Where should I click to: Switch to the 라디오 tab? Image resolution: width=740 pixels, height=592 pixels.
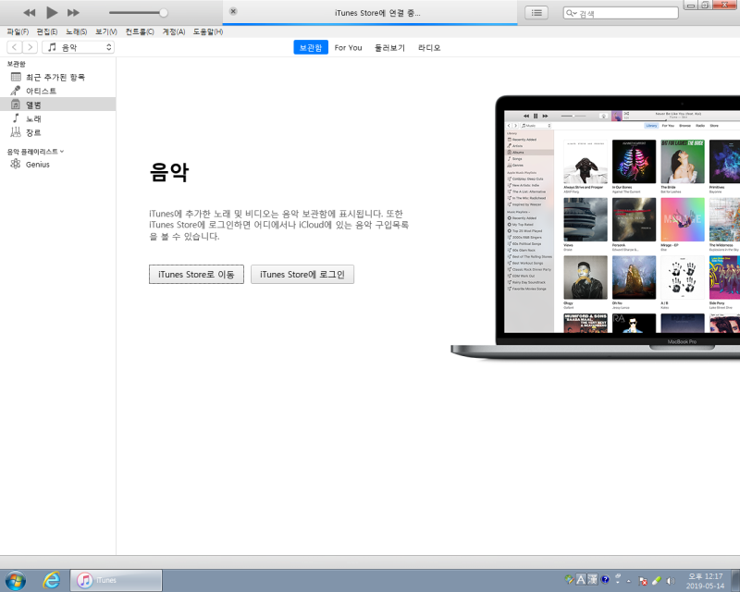pos(429,48)
